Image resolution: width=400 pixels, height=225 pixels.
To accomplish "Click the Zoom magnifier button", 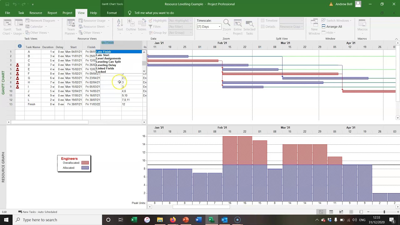I will click(227, 25).
